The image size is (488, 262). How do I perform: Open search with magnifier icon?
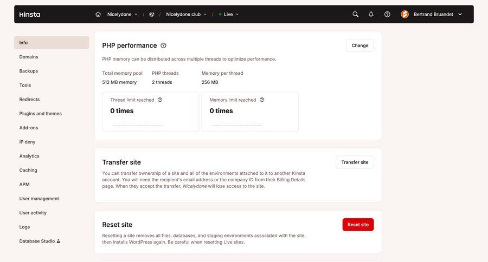click(x=355, y=15)
